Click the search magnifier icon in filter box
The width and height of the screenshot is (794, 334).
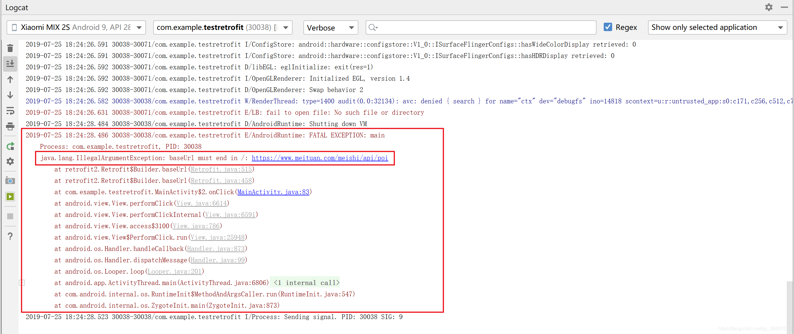pos(373,27)
